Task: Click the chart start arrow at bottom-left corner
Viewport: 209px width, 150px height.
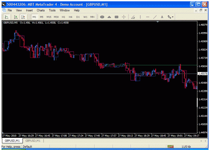Action: [x=3, y=133]
